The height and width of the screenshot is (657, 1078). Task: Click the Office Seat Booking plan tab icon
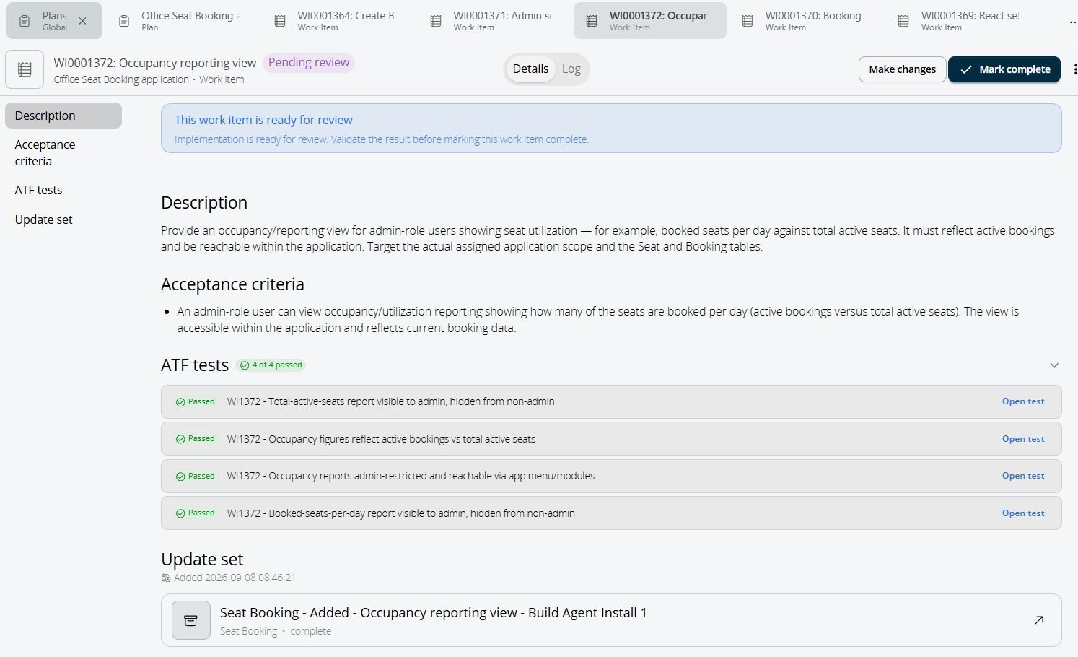[x=124, y=22]
